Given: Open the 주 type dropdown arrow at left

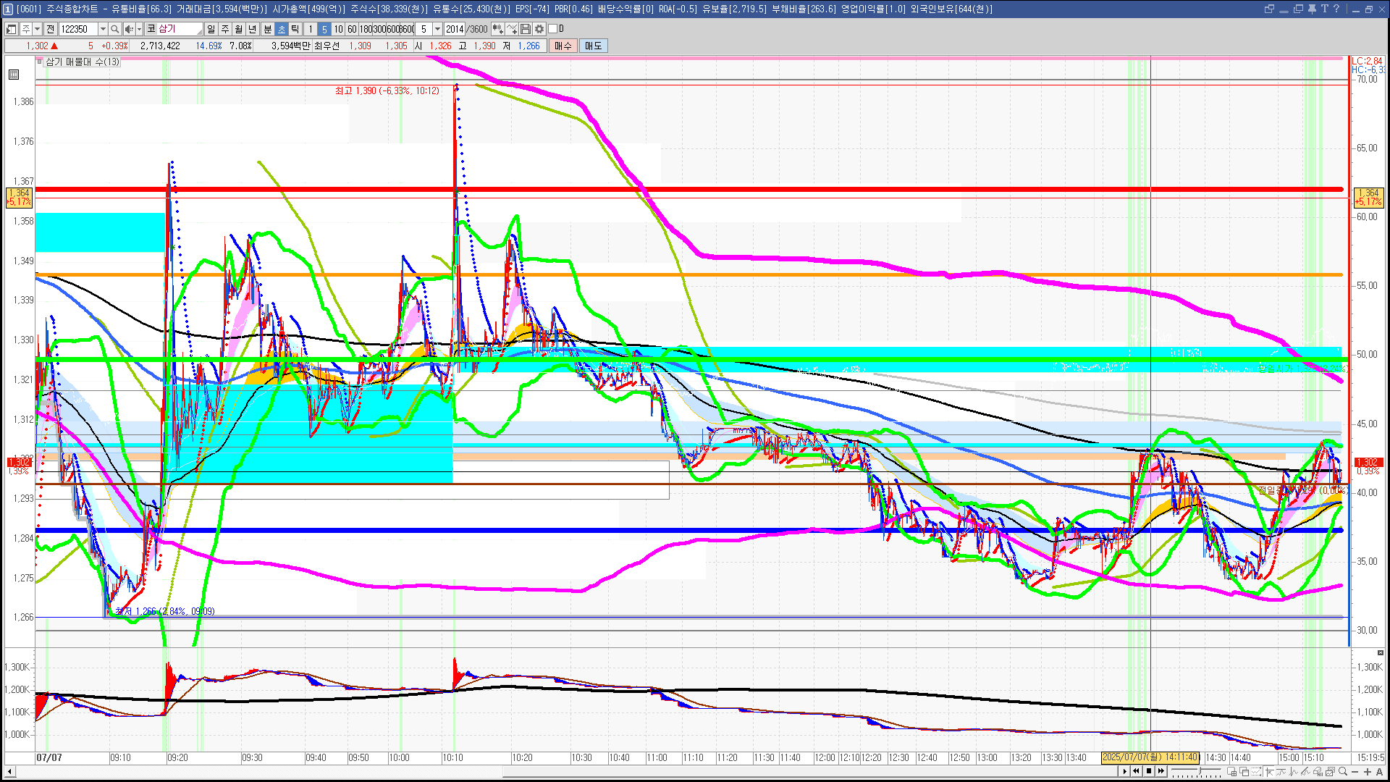Looking at the screenshot, I should (37, 29).
